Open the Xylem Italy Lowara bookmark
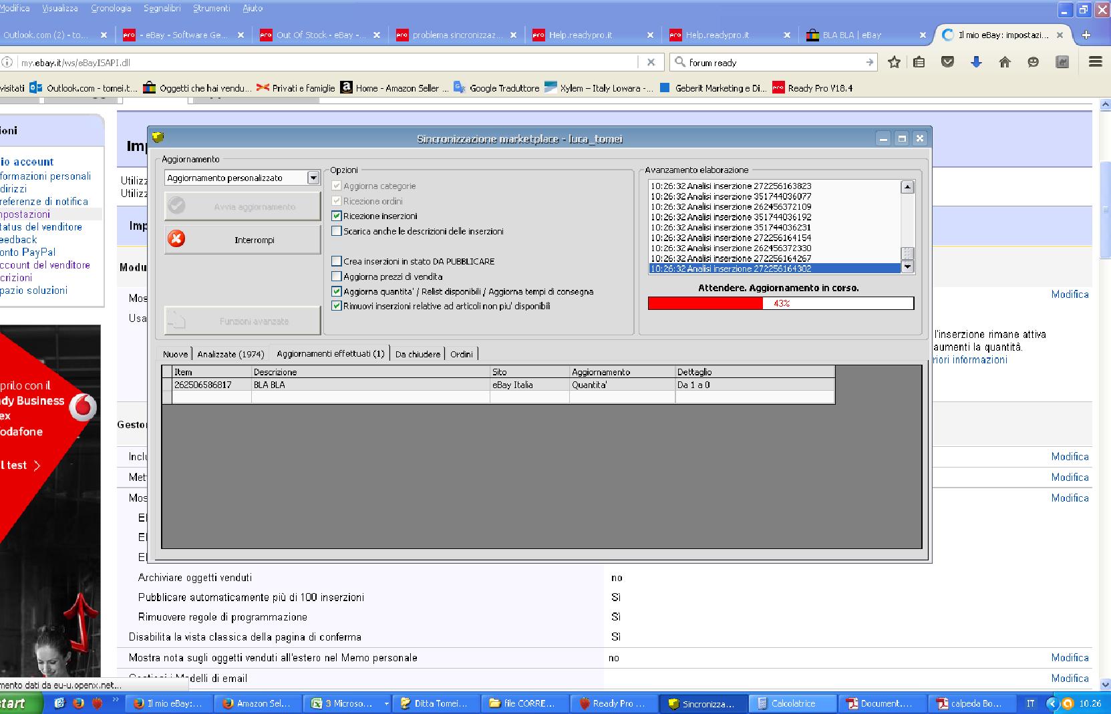1111x714 pixels. (x=599, y=88)
